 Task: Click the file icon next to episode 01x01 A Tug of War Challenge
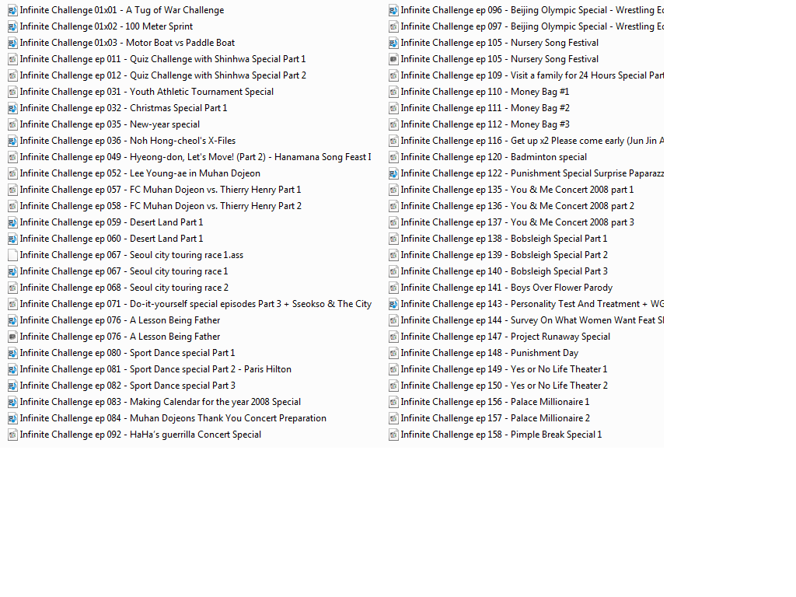click(12, 10)
